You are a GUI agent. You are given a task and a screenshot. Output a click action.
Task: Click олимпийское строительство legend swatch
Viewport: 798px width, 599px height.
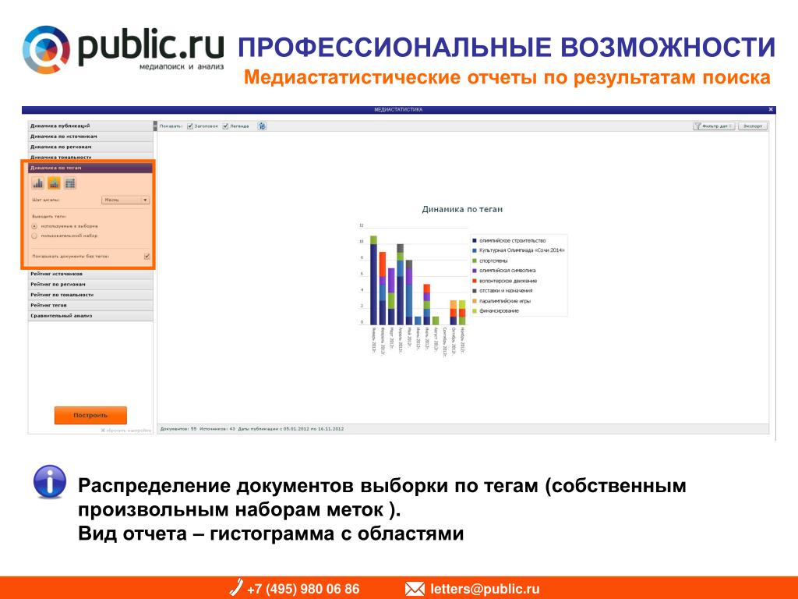point(475,240)
